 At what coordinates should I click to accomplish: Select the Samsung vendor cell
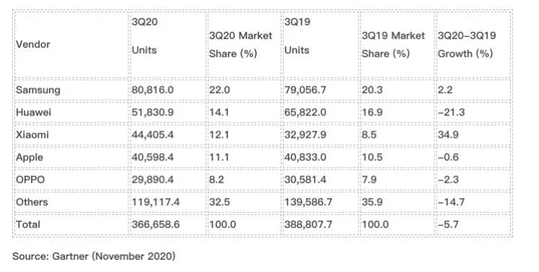[71, 89]
